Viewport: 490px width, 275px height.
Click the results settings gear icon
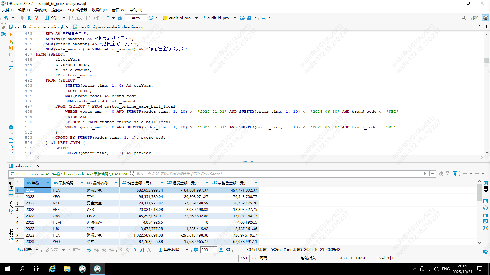[x=196, y=250]
